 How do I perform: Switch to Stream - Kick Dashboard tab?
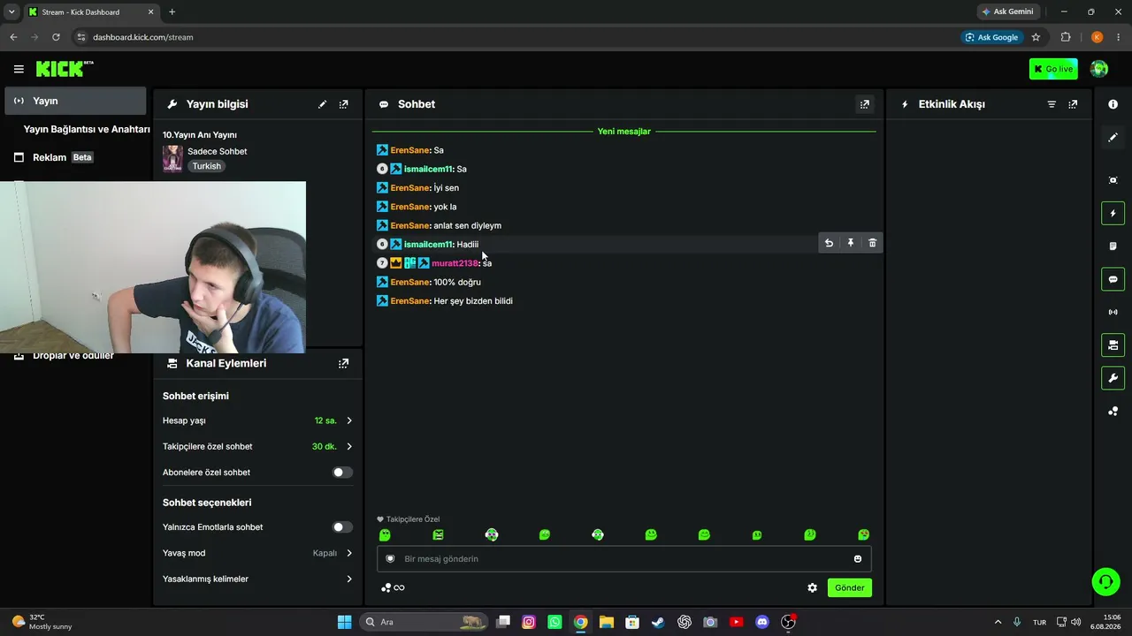point(90,11)
